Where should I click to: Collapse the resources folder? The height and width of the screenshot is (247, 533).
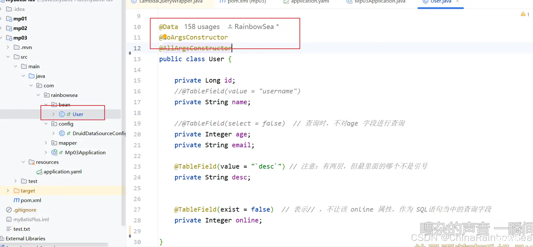click(x=23, y=162)
